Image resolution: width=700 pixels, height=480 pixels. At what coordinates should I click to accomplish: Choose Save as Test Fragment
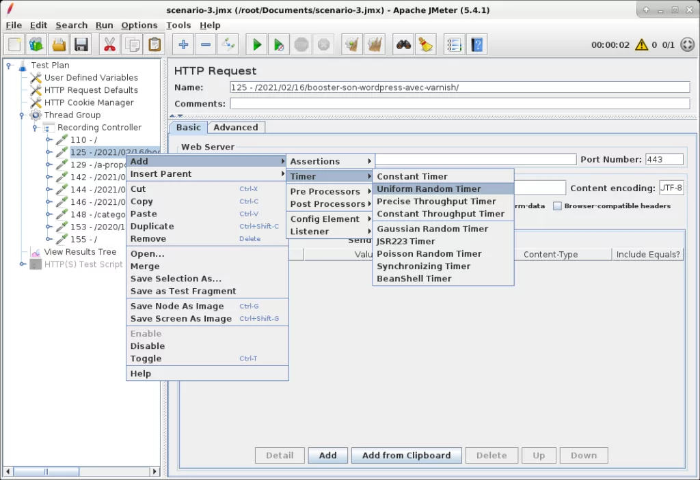coord(207,292)
